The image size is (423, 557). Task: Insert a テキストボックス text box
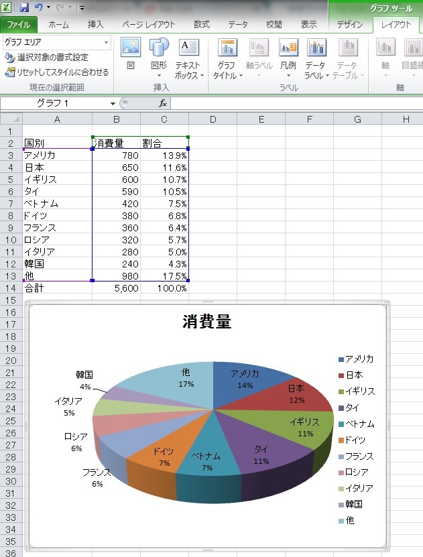[x=188, y=58]
